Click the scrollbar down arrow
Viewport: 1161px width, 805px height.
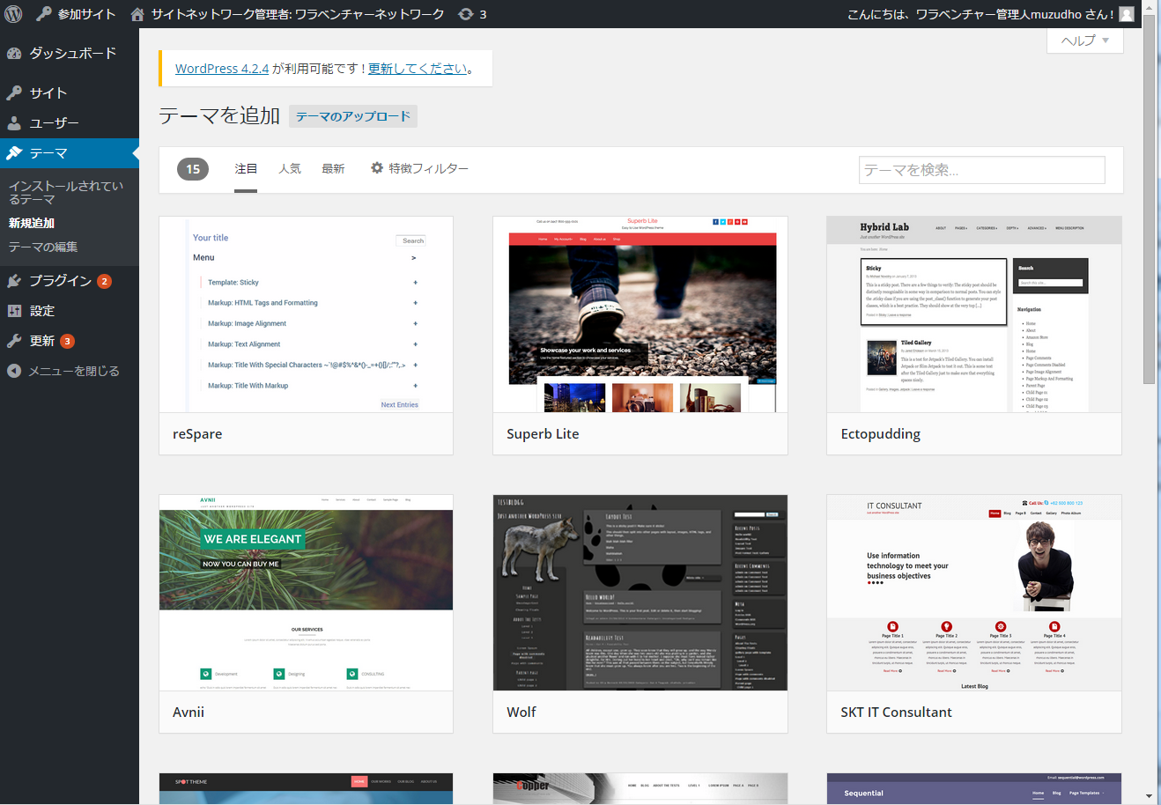click(1149, 796)
